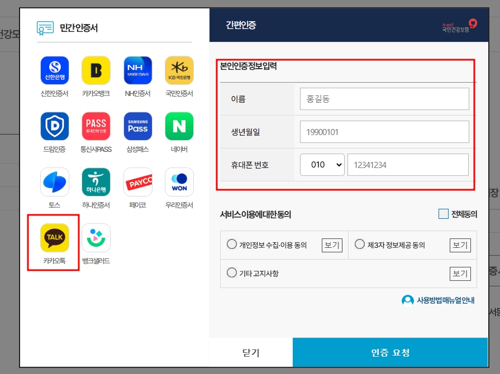Focus the 생년월일 input field

(x=384, y=132)
